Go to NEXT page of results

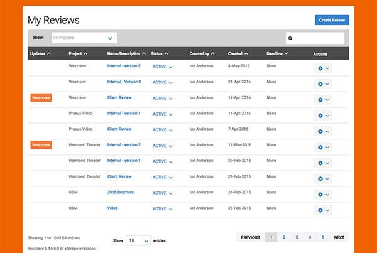coord(339,237)
